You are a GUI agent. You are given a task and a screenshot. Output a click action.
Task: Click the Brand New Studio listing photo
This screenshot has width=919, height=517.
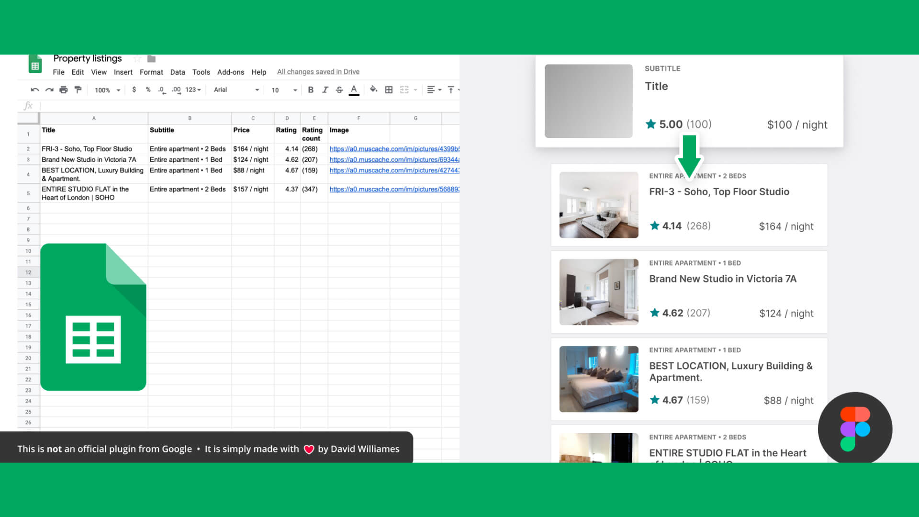pos(599,292)
